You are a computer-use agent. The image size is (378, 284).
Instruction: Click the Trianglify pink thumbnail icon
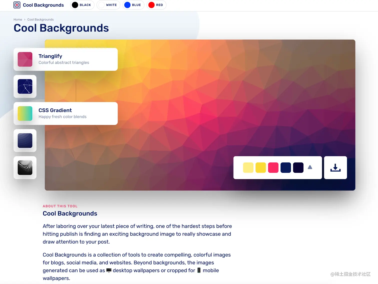(x=25, y=59)
